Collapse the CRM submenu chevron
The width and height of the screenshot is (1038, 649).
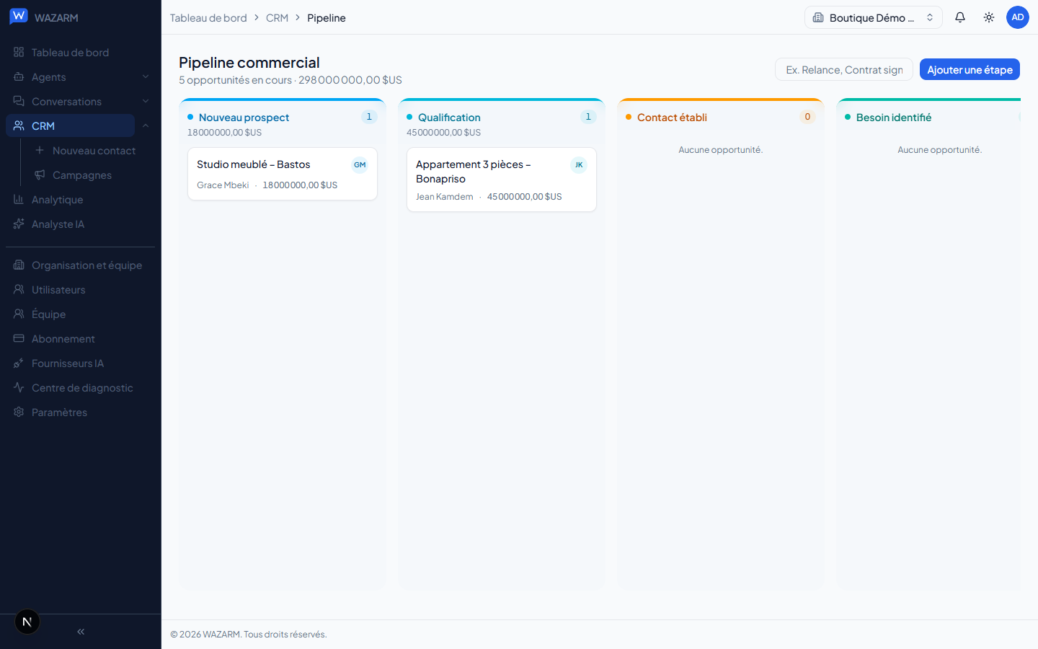tap(146, 125)
